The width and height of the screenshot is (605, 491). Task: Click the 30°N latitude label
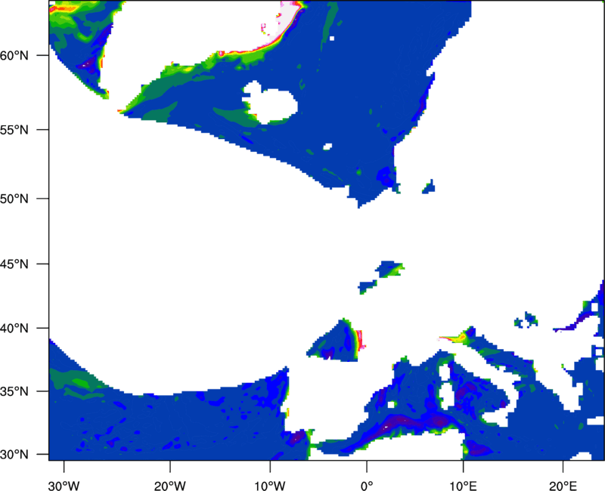14,455
